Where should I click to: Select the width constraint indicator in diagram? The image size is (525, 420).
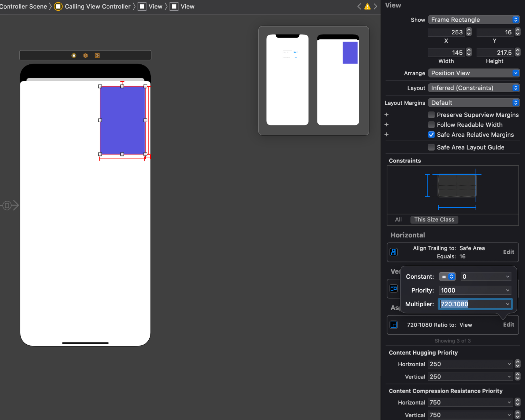457,207
